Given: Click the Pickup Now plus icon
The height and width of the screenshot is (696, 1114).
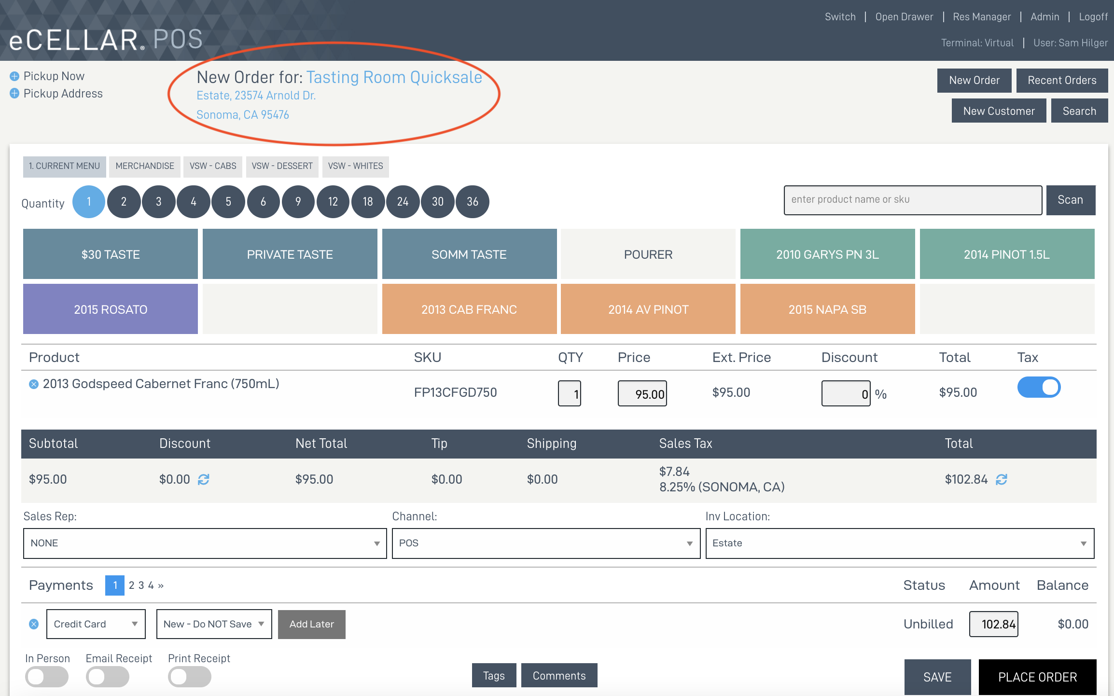Looking at the screenshot, I should pyautogui.click(x=14, y=76).
